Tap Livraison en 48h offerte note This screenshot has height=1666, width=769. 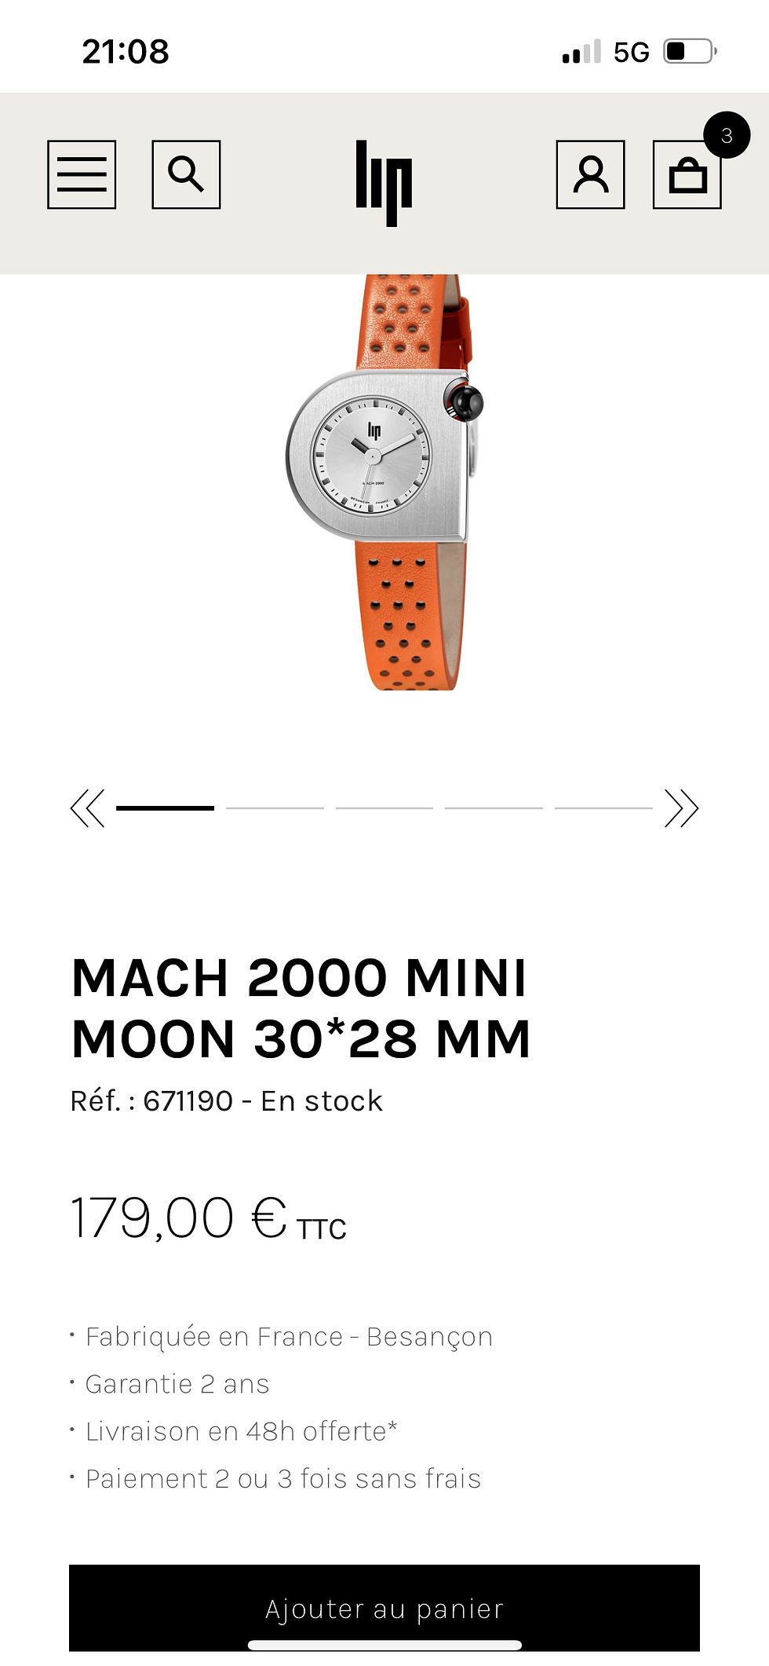[x=242, y=1431]
